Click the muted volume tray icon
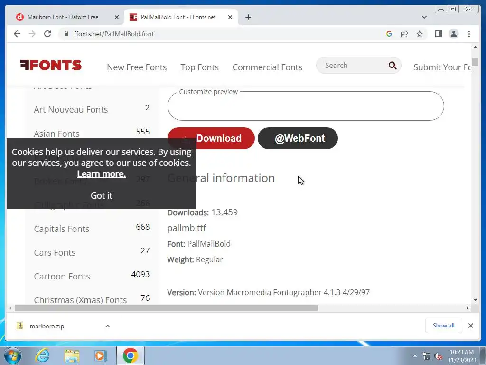 pos(438,356)
